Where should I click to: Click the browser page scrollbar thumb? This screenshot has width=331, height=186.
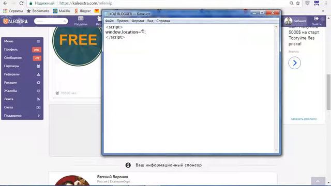pyautogui.click(x=328, y=92)
